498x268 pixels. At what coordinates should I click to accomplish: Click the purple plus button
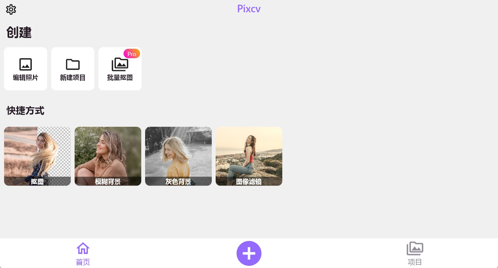(249, 253)
